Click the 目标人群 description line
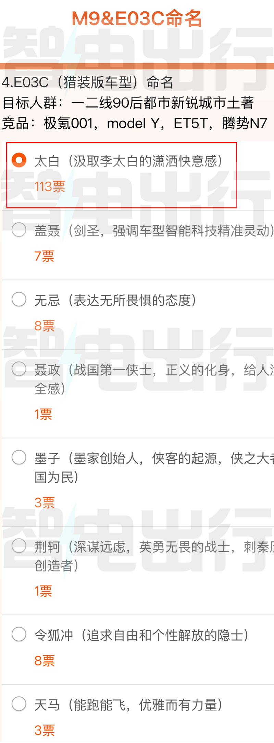This screenshot has height=743, width=274. [x=128, y=103]
